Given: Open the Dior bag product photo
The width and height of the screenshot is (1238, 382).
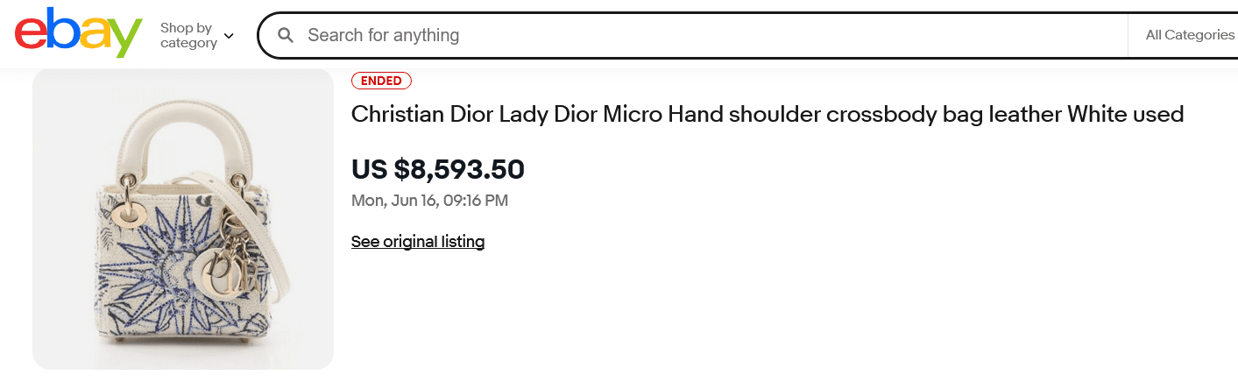Looking at the screenshot, I should (x=183, y=219).
